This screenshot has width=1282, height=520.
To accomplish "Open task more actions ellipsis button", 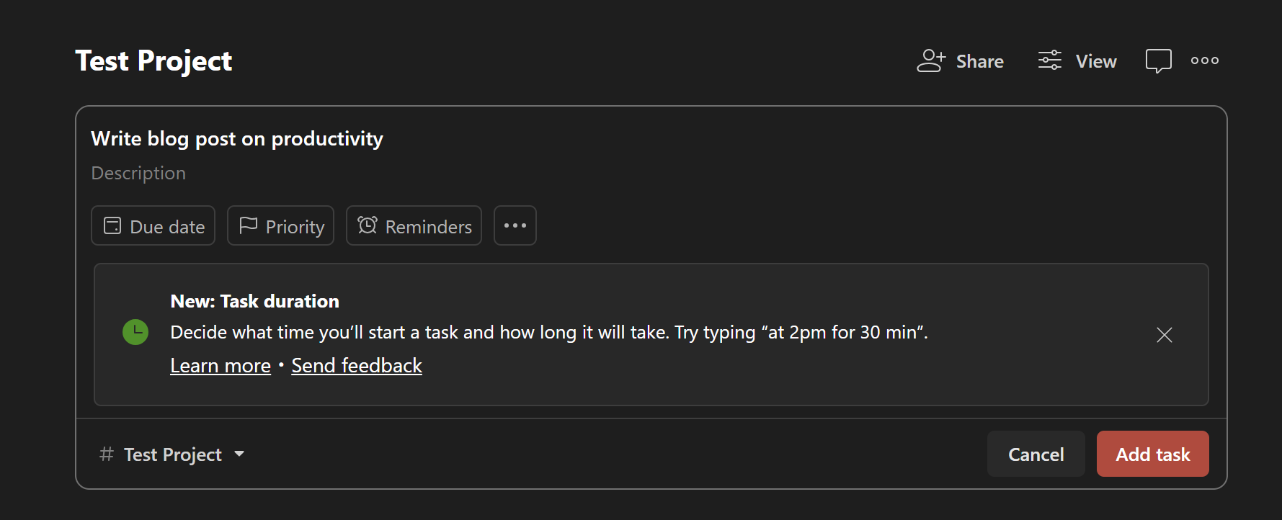I will pyautogui.click(x=515, y=225).
